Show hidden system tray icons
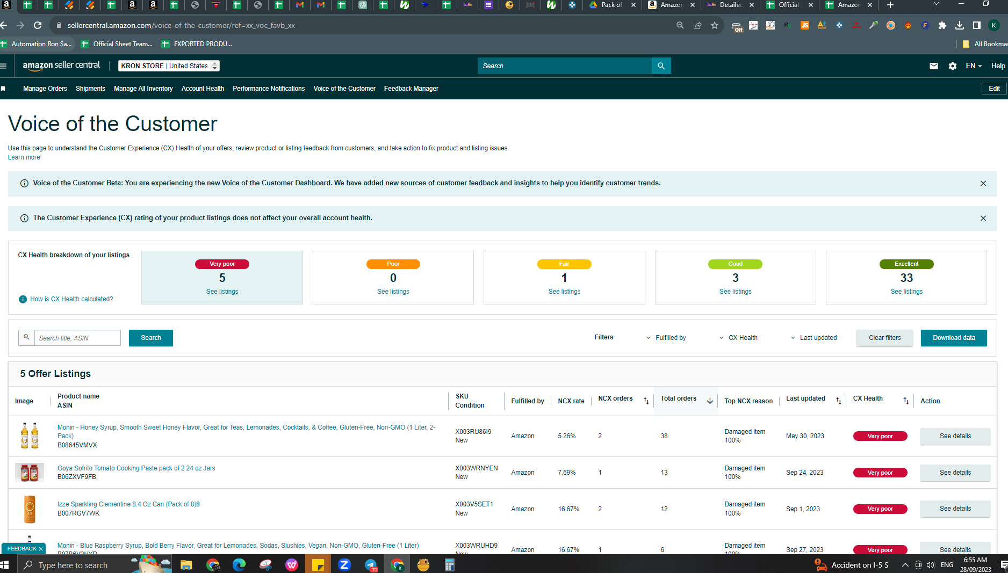Image resolution: width=1008 pixels, height=573 pixels. click(905, 565)
